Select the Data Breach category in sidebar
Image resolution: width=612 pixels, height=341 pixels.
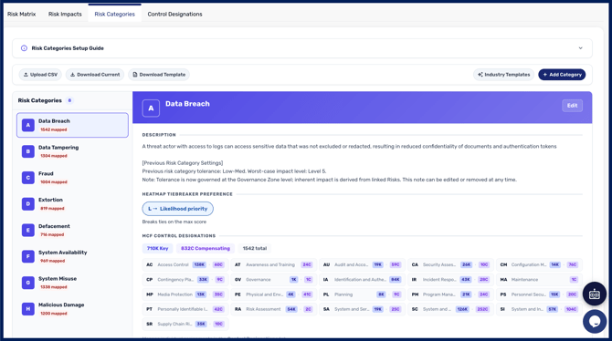72,125
